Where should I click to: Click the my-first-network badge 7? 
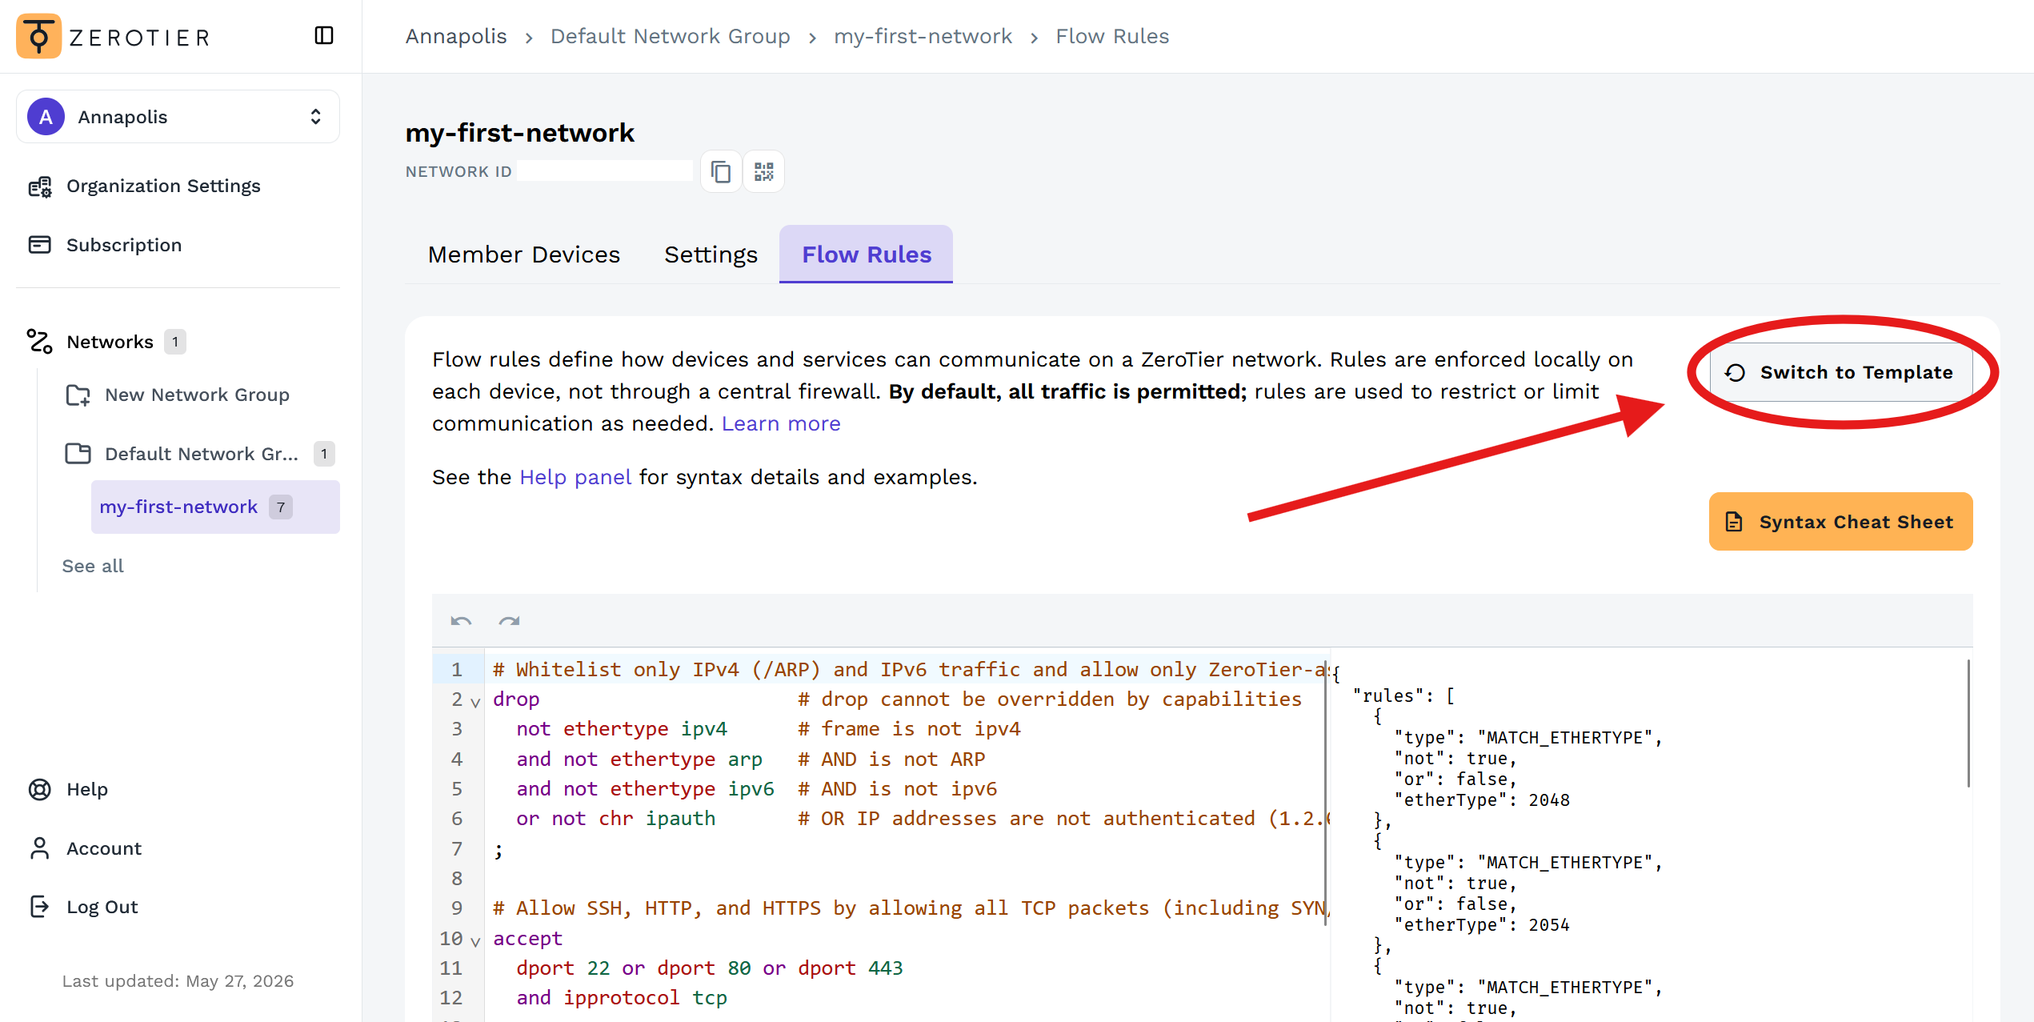coord(280,507)
